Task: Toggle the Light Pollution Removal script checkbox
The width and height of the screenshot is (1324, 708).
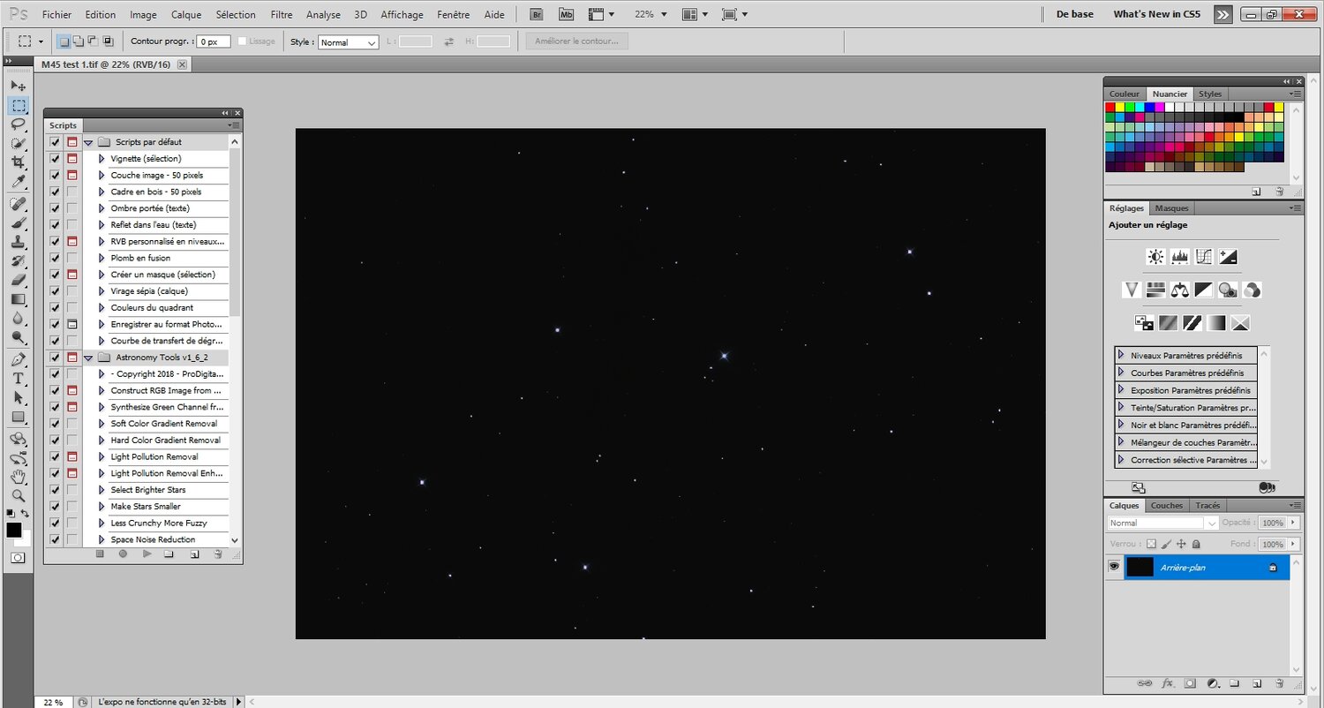Action: pyautogui.click(x=56, y=456)
